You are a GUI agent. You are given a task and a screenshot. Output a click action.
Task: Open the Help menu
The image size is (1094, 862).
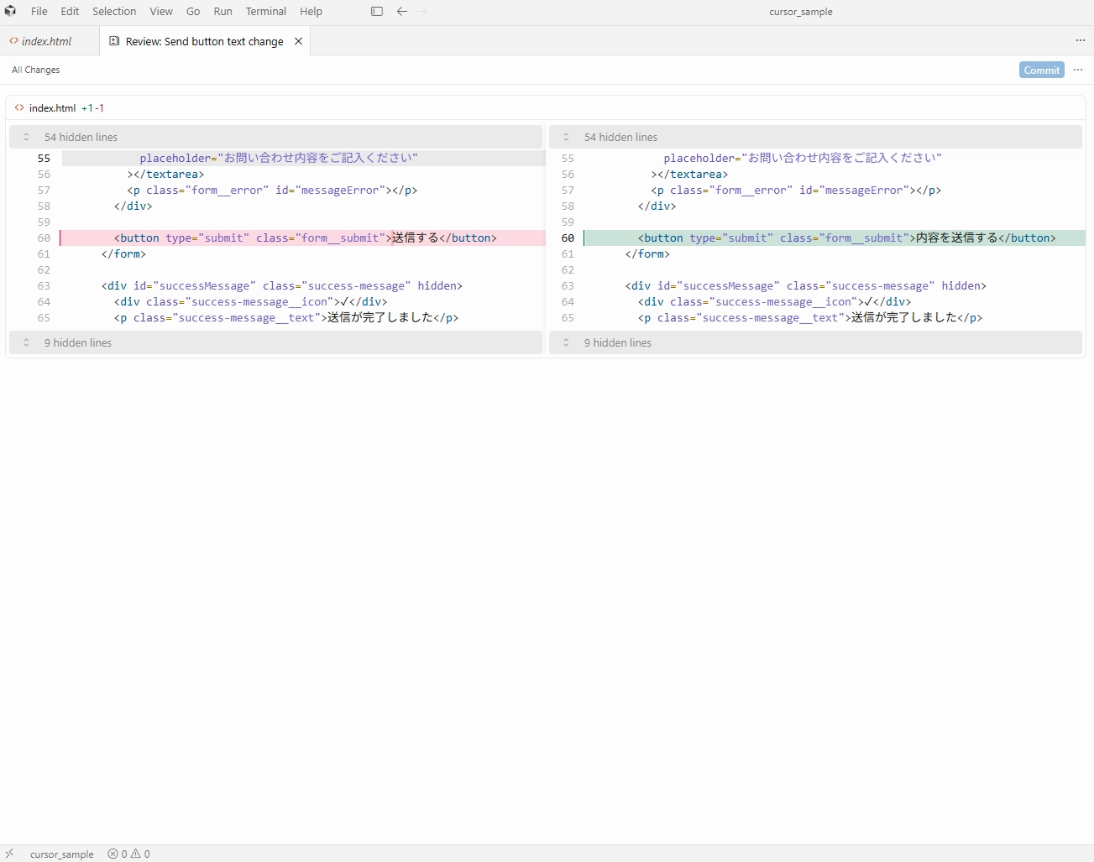(x=311, y=12)
